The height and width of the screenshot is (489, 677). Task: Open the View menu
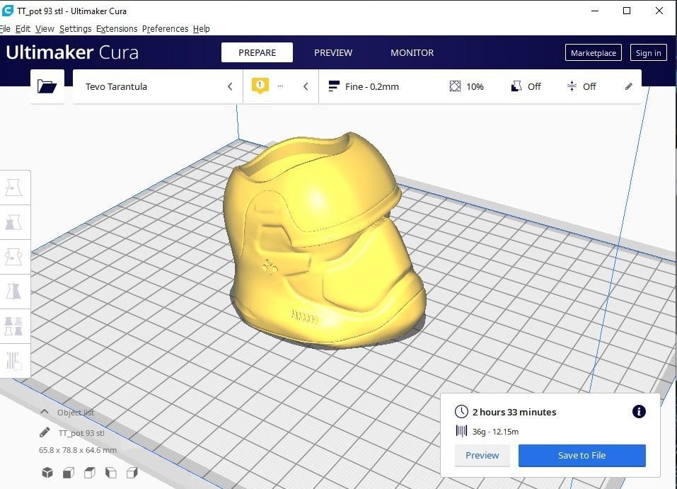click(45, 29)
